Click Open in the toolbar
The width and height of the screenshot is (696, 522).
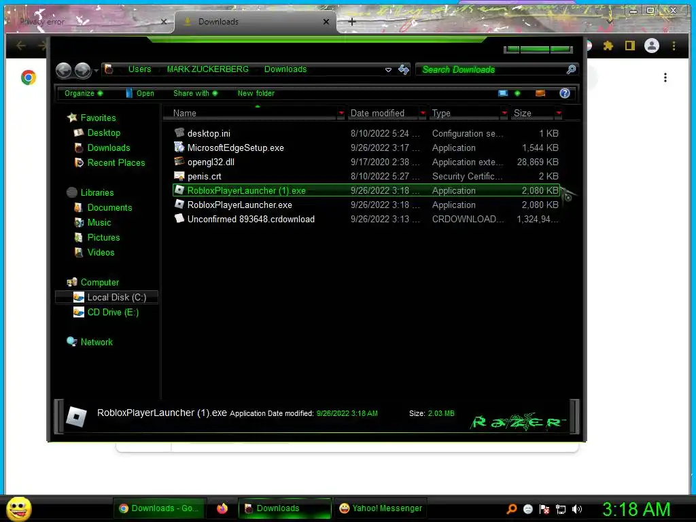(x=140, y=93)
